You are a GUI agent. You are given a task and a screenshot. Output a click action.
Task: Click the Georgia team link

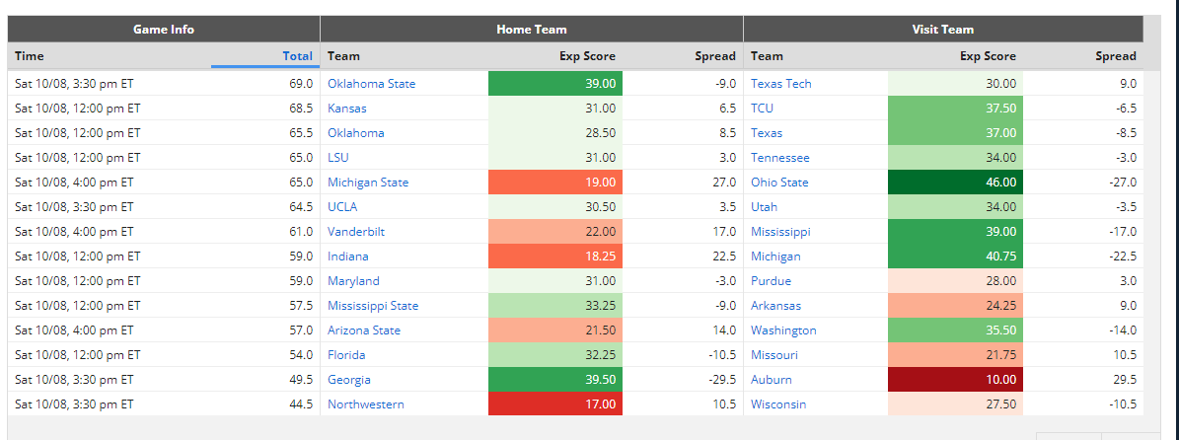pos(349,380)
